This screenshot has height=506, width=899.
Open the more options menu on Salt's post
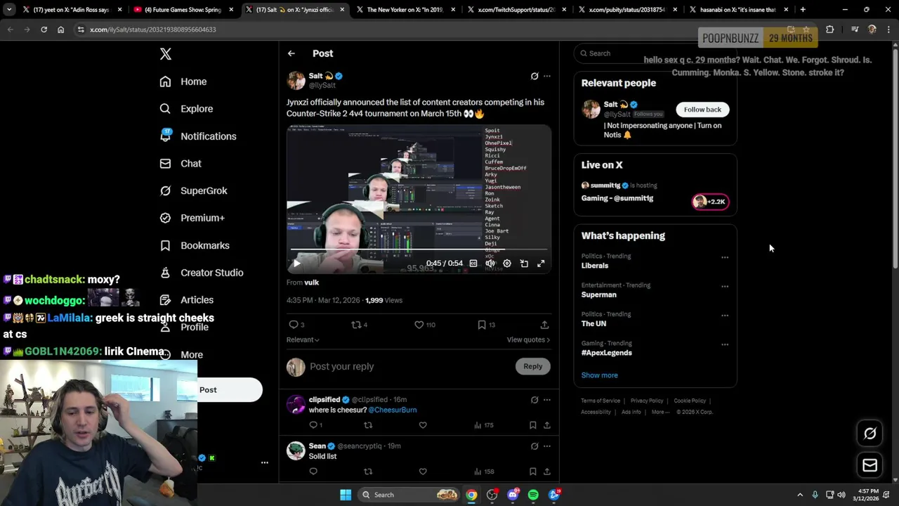pyautogui.click(x=547, y=76)
